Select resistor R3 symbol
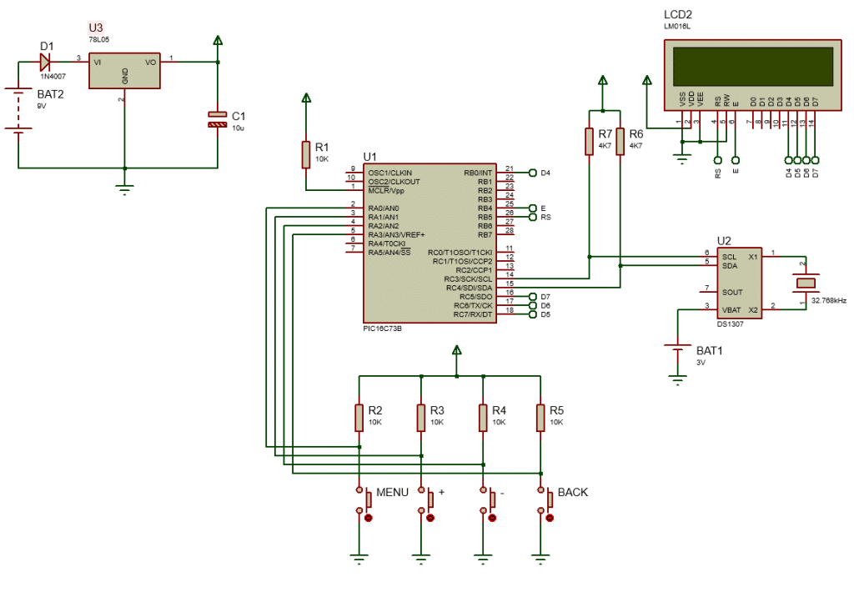The width and height of the screenshot is (854, 592). (421, 417)
